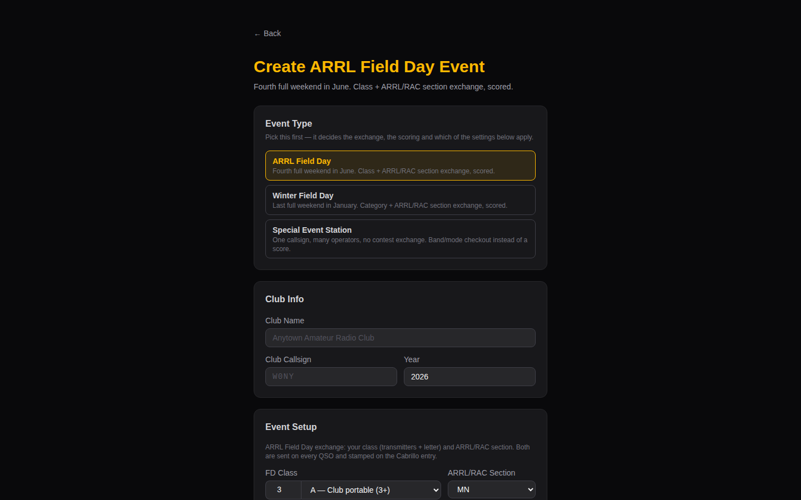801x500 pixels.
Task: Open the ARRL/RAC Section dropdown
Action: (492, 489)
